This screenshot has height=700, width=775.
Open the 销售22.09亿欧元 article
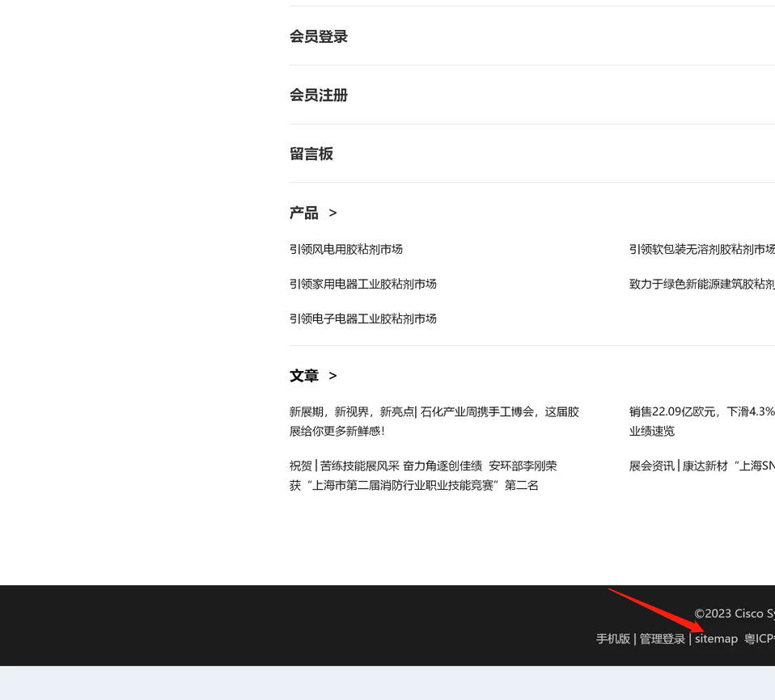point(701,411)
